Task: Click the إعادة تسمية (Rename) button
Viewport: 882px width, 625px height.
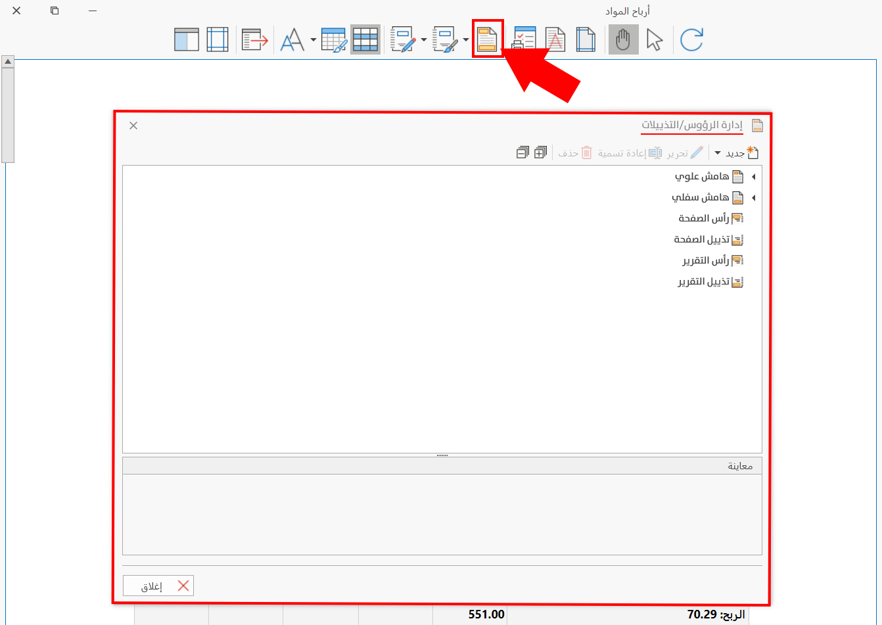Action: pyautogui.click(x=630, y=153)
